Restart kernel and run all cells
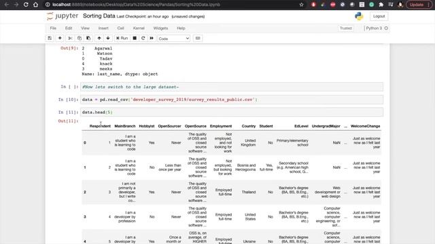 pyautogui.click(x=152, y=38)
